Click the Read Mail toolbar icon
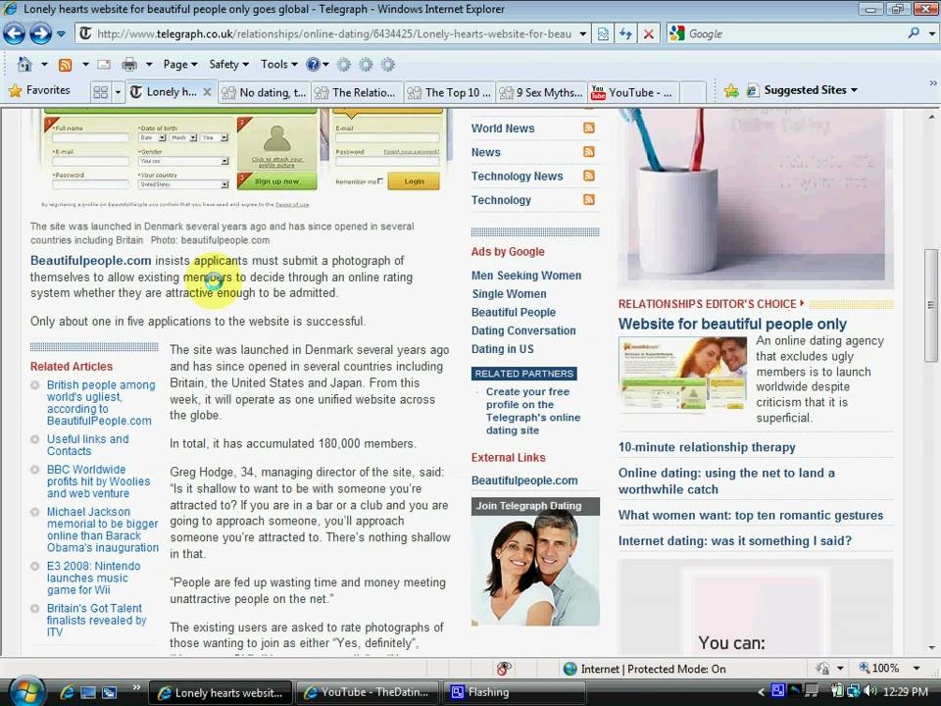 pos(104,65)
